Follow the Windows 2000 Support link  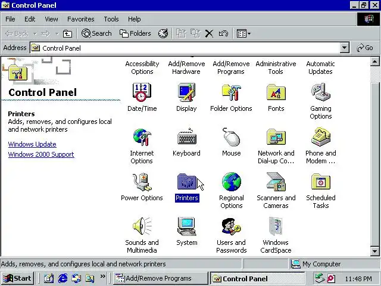coord(41,154)
